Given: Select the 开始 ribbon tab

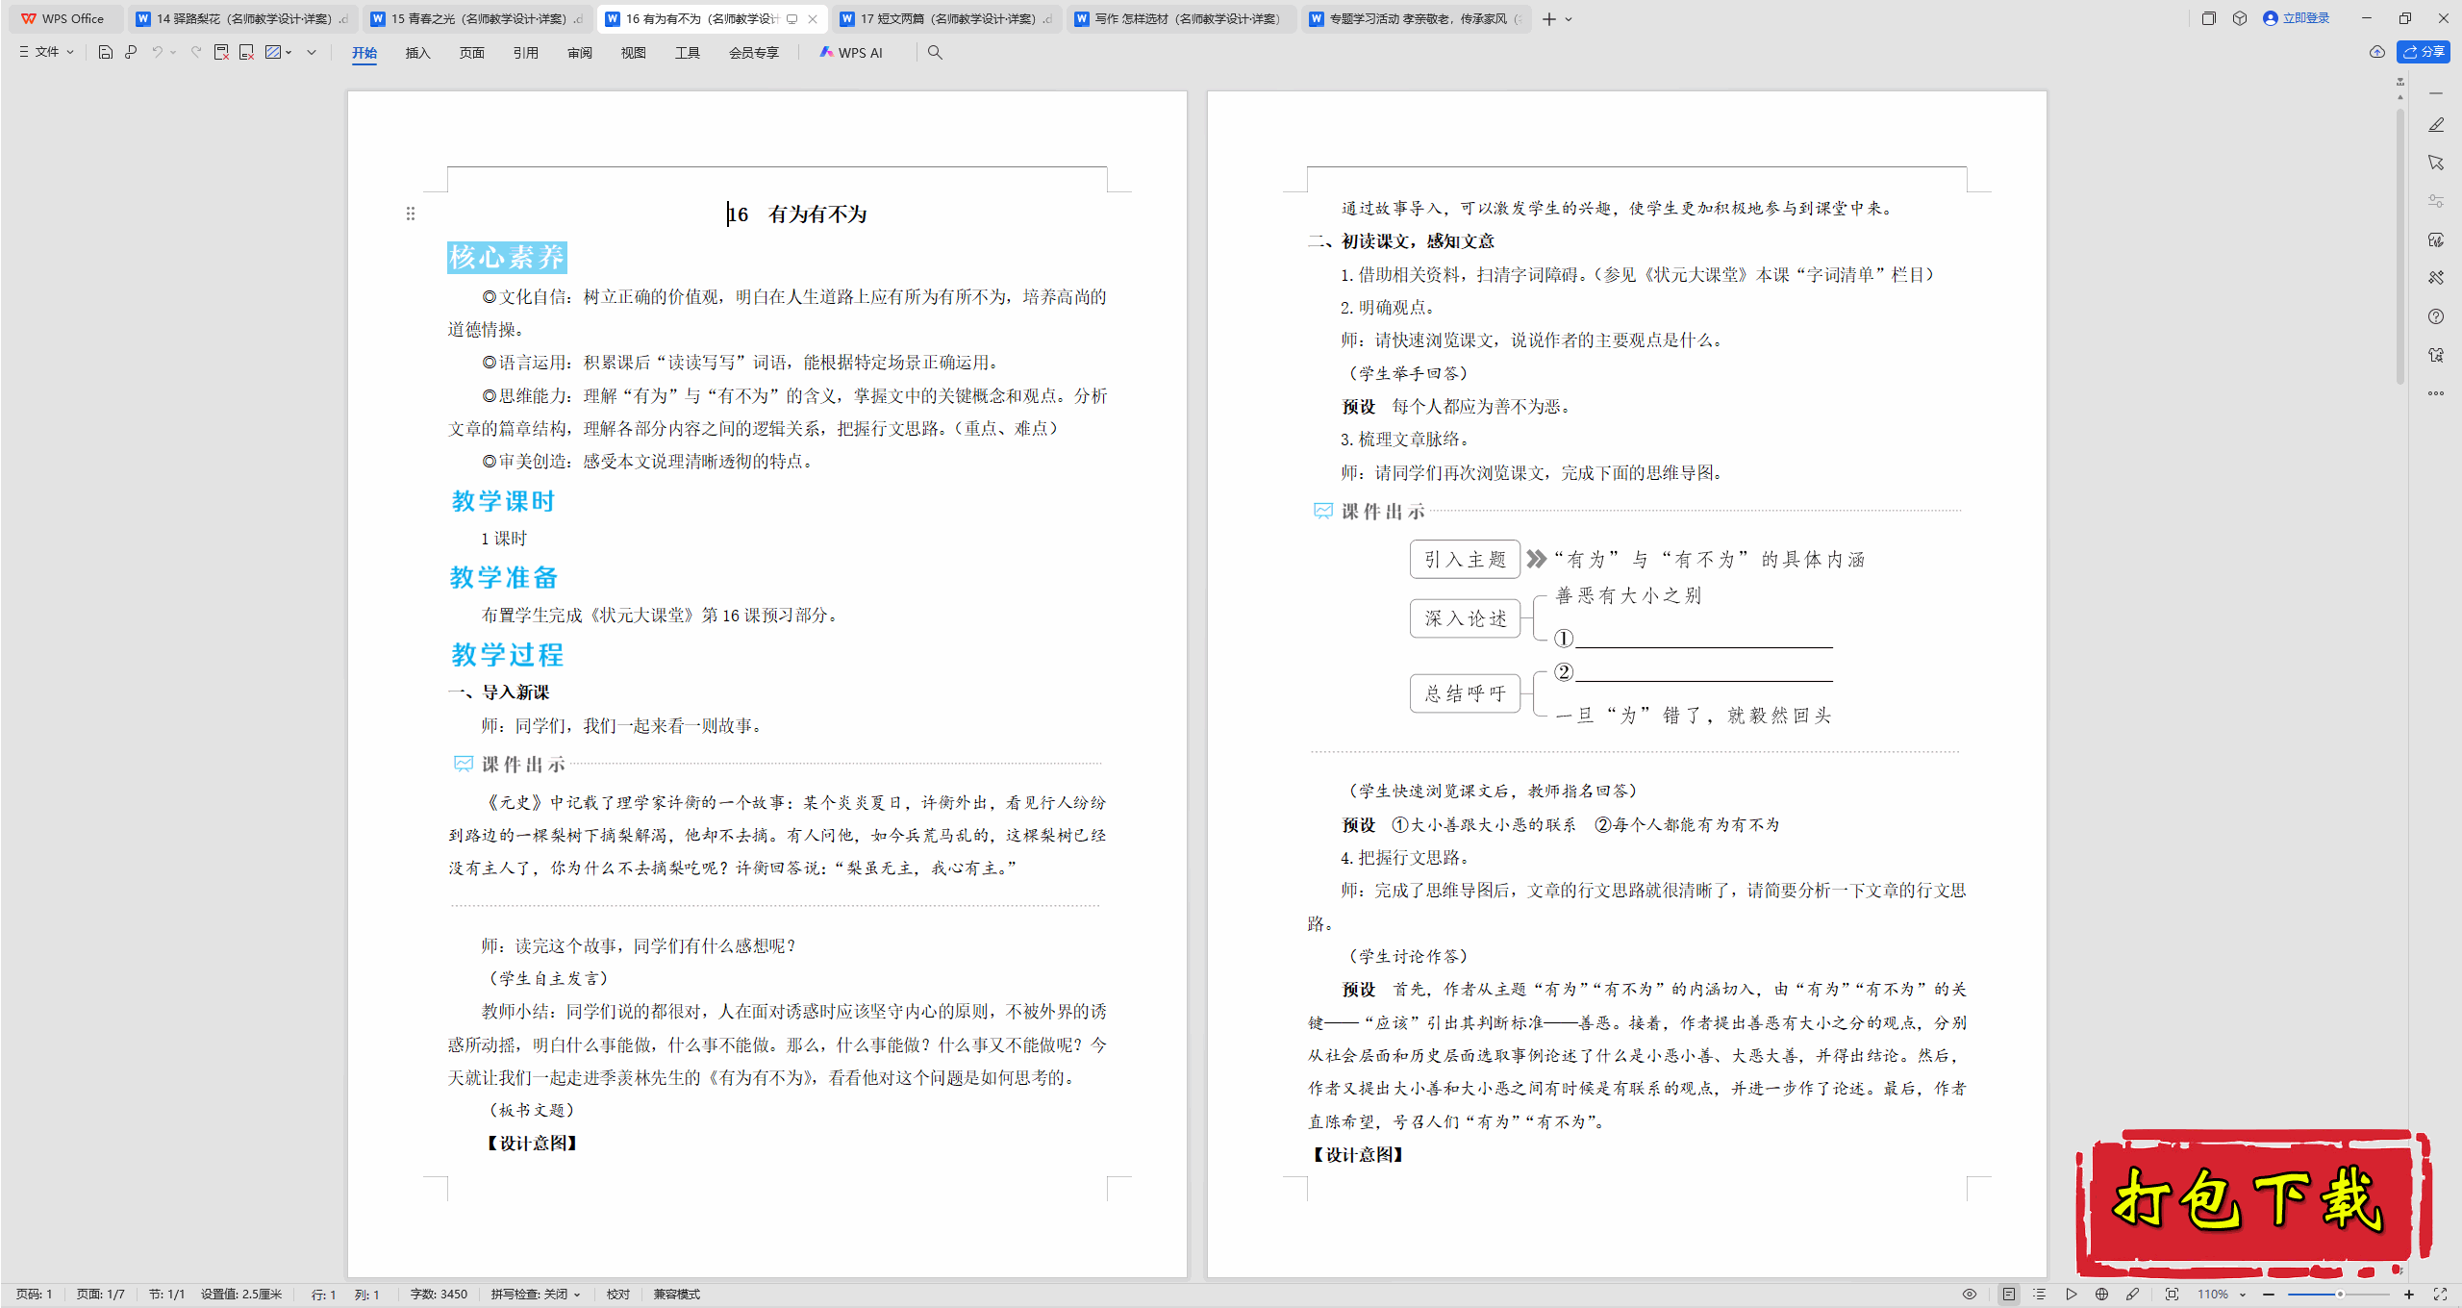Looking at the screenshot, I should [364, 53].
